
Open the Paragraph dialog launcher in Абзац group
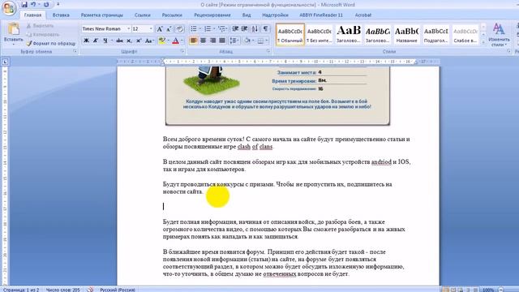coord(268,51)
